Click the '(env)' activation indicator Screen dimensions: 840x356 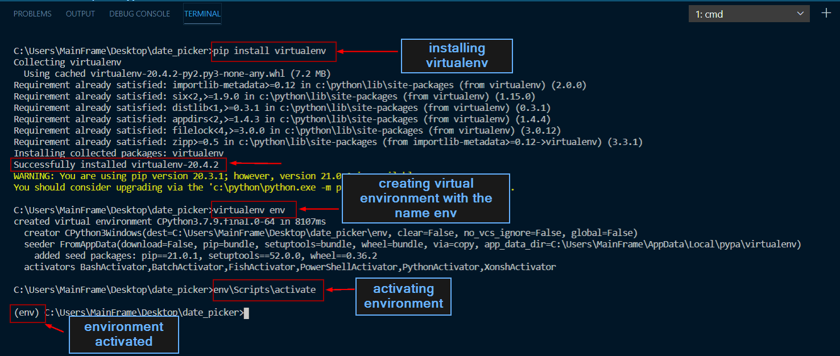(27, 312)
